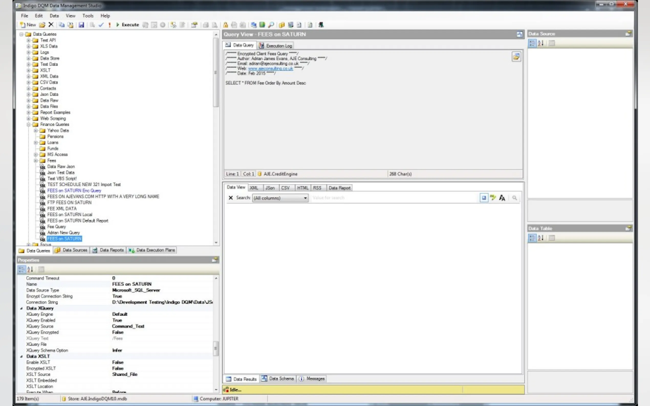Click the Open folder toolbar icon
The width and height of the screenshot is (650, 406).
(42, 25)
